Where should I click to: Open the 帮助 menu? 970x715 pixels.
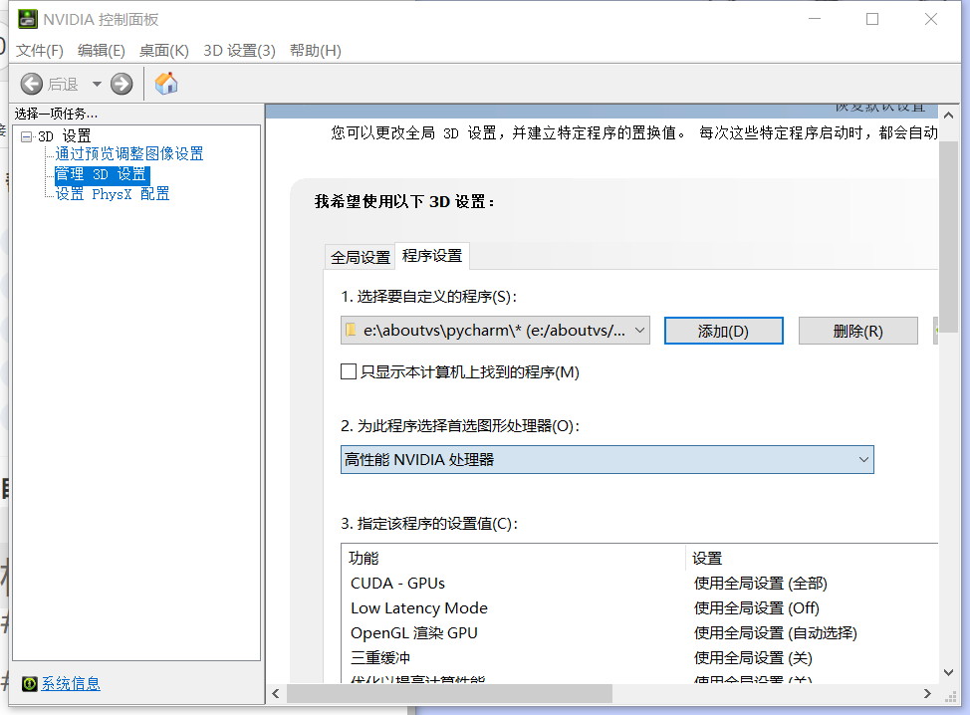(x=315, y=50)
